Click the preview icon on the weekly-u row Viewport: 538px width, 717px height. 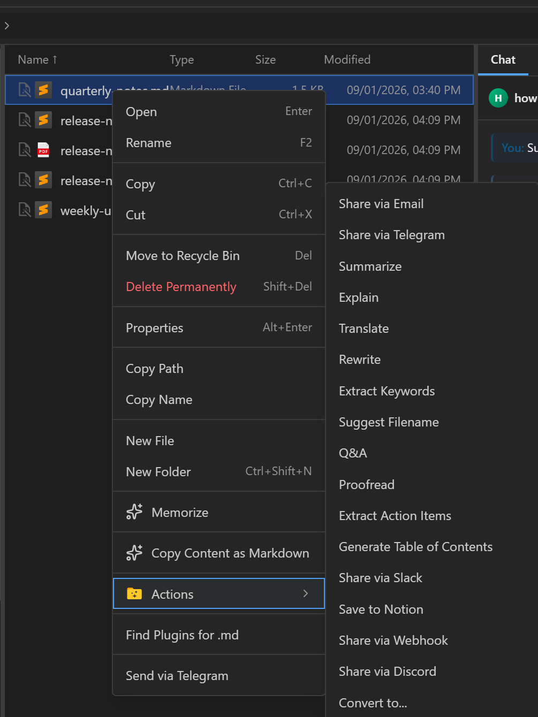click(25, 210)
